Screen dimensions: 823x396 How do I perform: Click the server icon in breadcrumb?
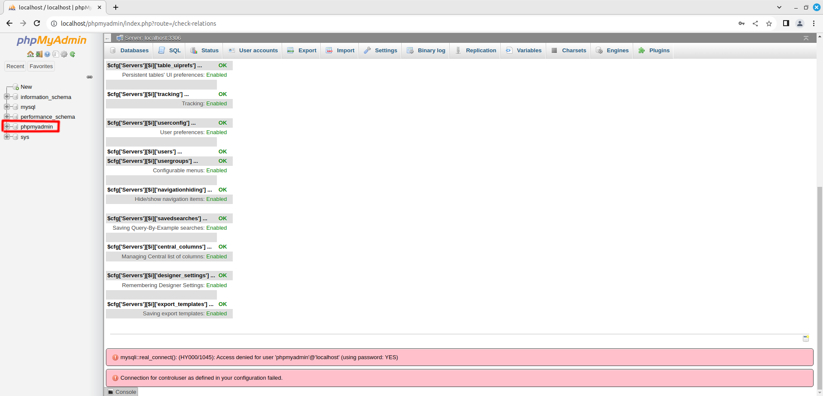point(120,38)
